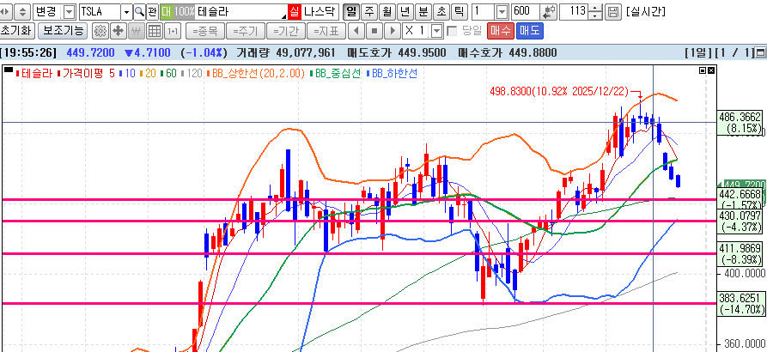Click the BB_중심선 legend entry

336,74
